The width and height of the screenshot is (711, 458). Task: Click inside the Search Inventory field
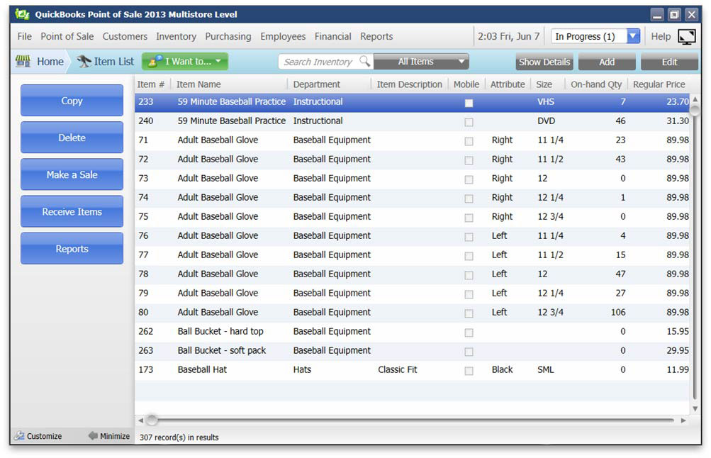click(319, 62)
